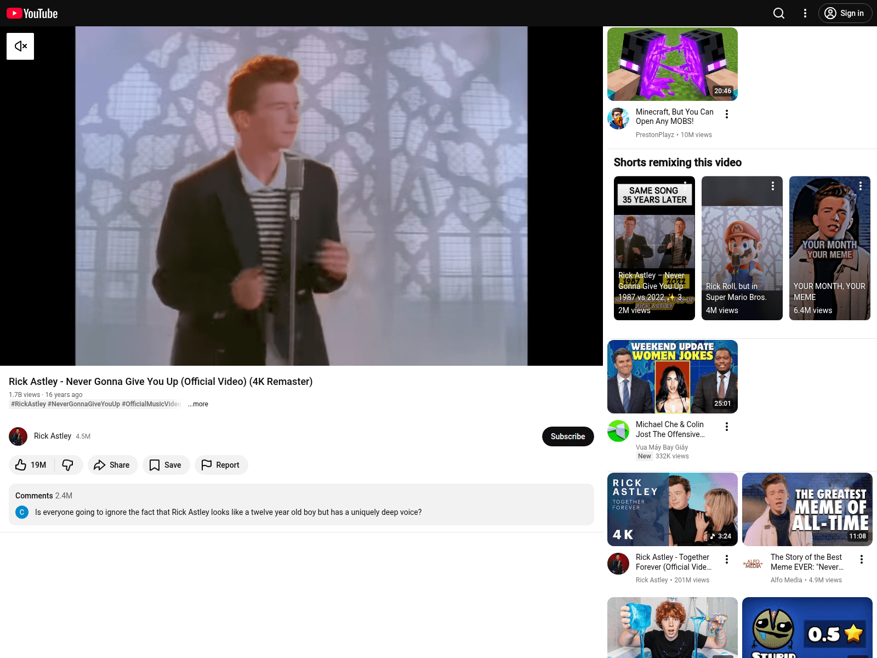
Task: Expand the description with ...more
Action: (198, 404)
